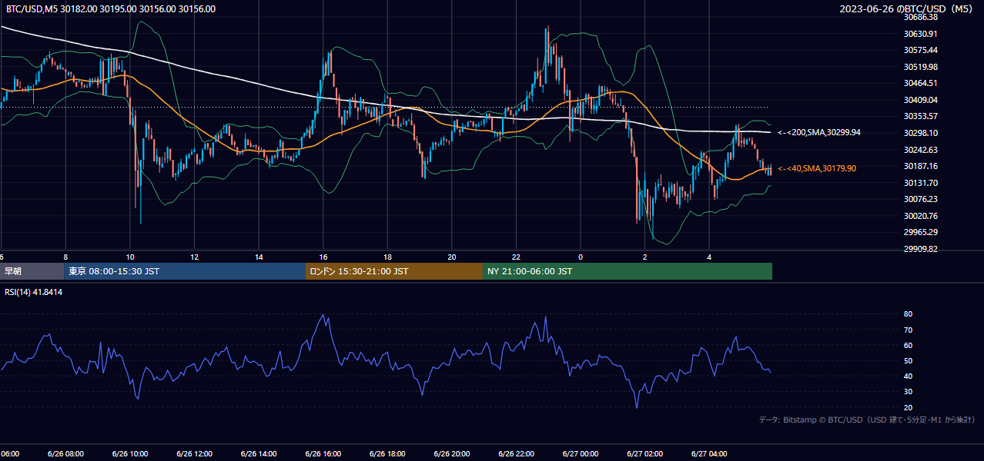Click bottom date label 6/26 08:00

point(65,454)
